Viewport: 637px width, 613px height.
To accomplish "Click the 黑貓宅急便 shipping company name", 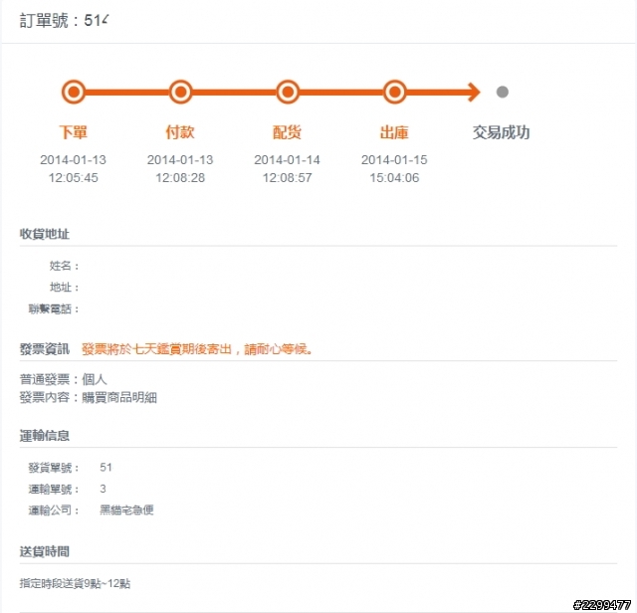I will coord(126,511).
